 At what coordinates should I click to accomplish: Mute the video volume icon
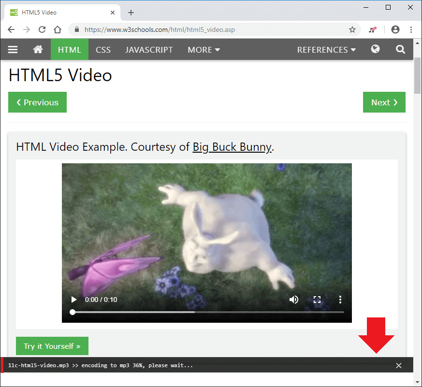coord(293,300)
